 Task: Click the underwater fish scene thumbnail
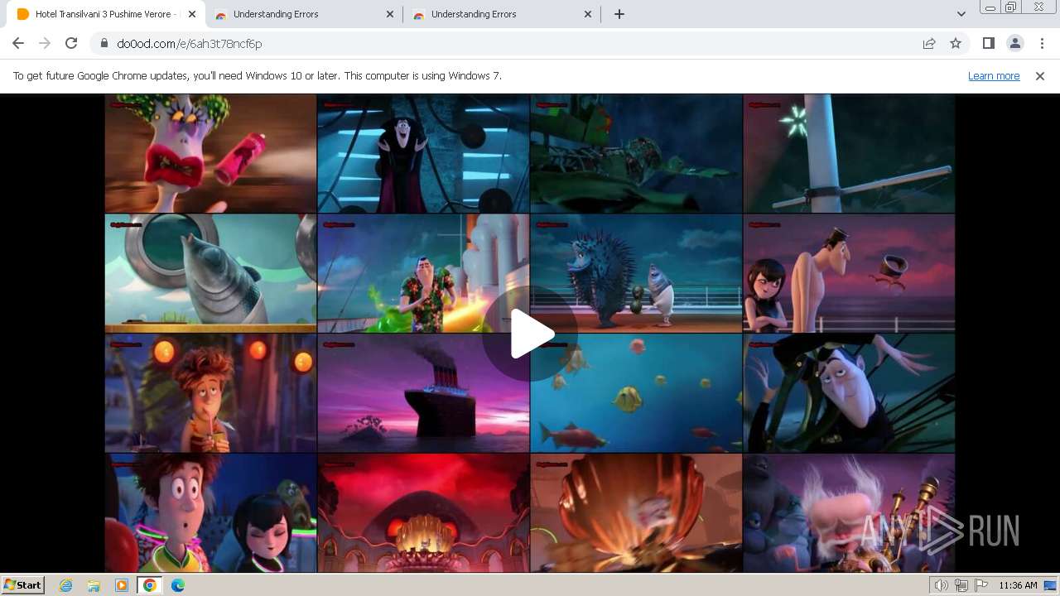point(636,393)
